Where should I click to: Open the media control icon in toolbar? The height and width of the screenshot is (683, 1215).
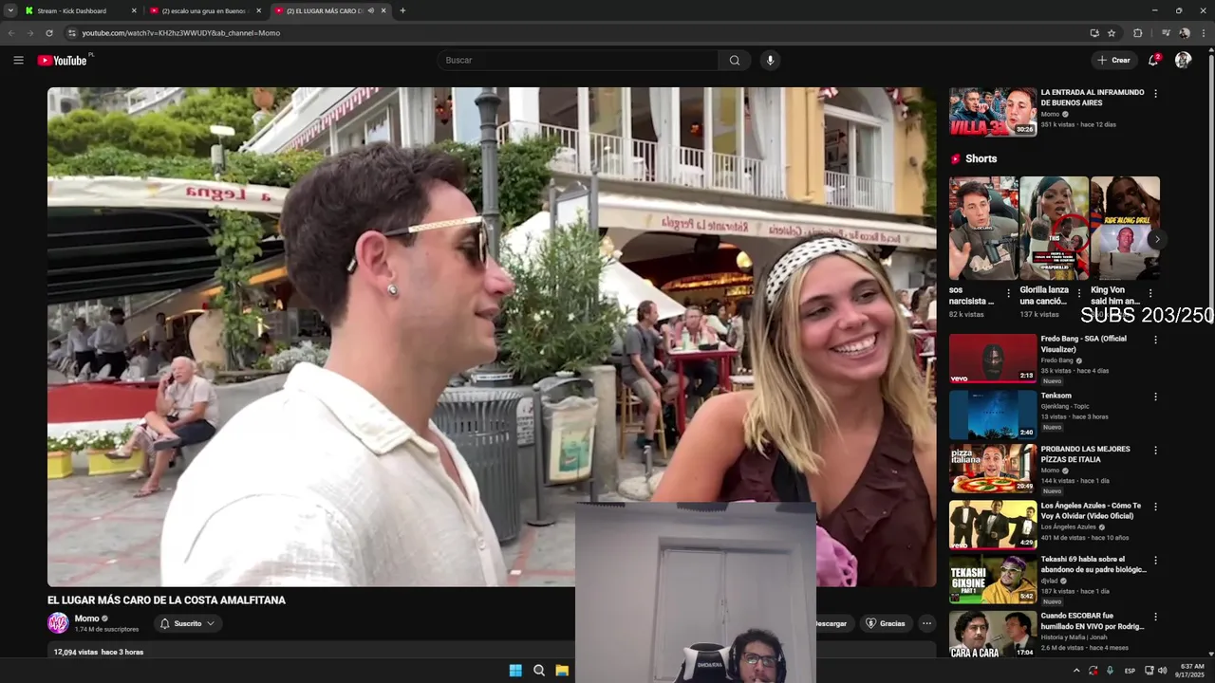(1165, 33)
